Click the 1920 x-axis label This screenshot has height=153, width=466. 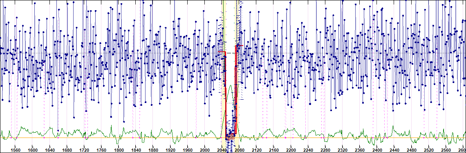click(170, 150)
